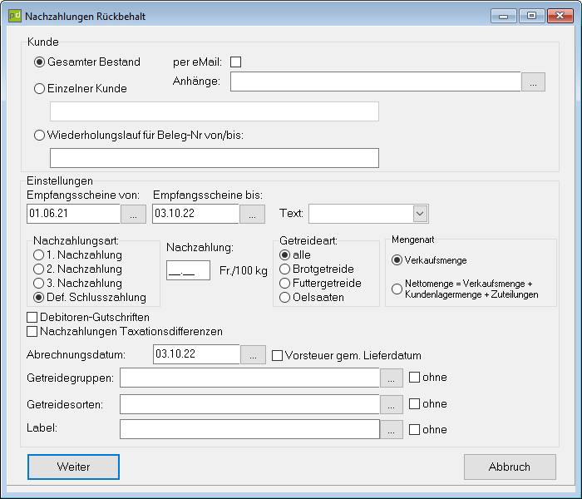Enable Vorsteuer gem. Lieferdatum checkbox
The height and width of the screenshot is (499, 582).
277,356
